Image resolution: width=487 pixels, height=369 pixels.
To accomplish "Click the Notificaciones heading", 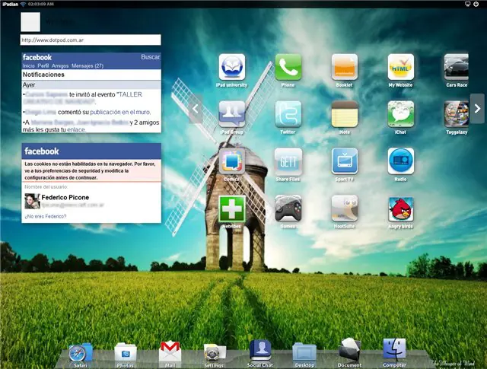I will click(x=43, y=75).
